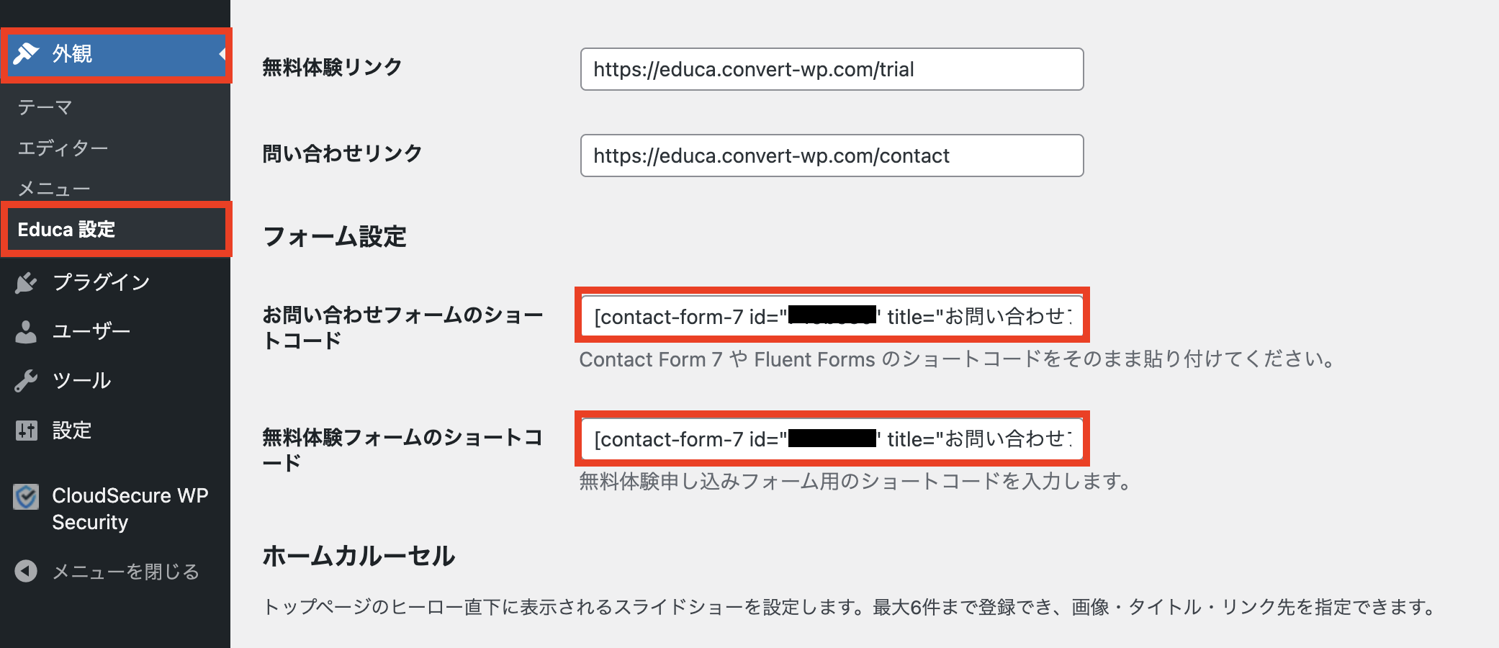
Task: Click the Settings sliders icon
Action: 26,431
